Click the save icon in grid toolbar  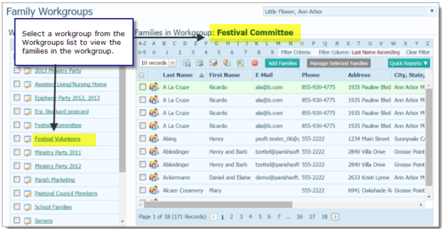pyautogui.click(x=186, y=63)
